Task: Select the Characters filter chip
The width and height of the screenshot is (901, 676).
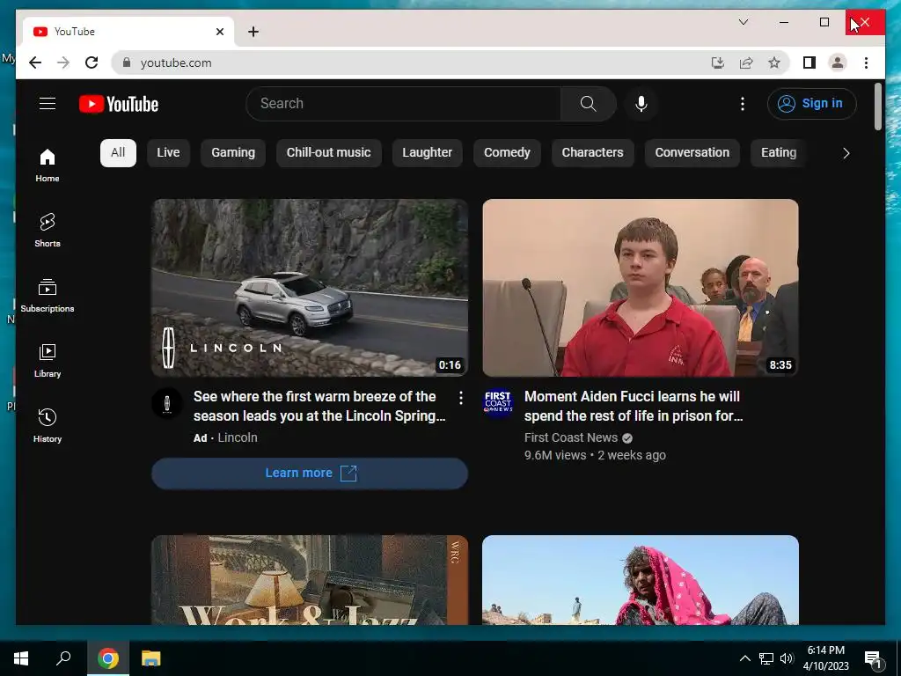Action: 592,153
